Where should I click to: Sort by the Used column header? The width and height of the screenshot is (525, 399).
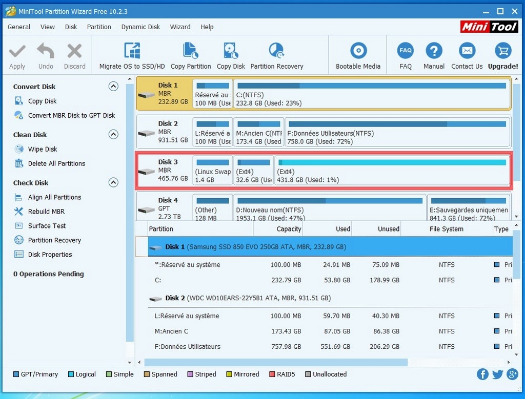pyautogui.click(x=327, y=229)
